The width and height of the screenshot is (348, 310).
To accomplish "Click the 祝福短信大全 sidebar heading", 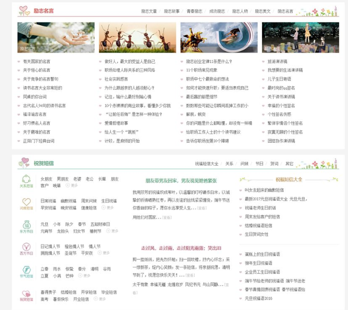I will pos(289,180).
